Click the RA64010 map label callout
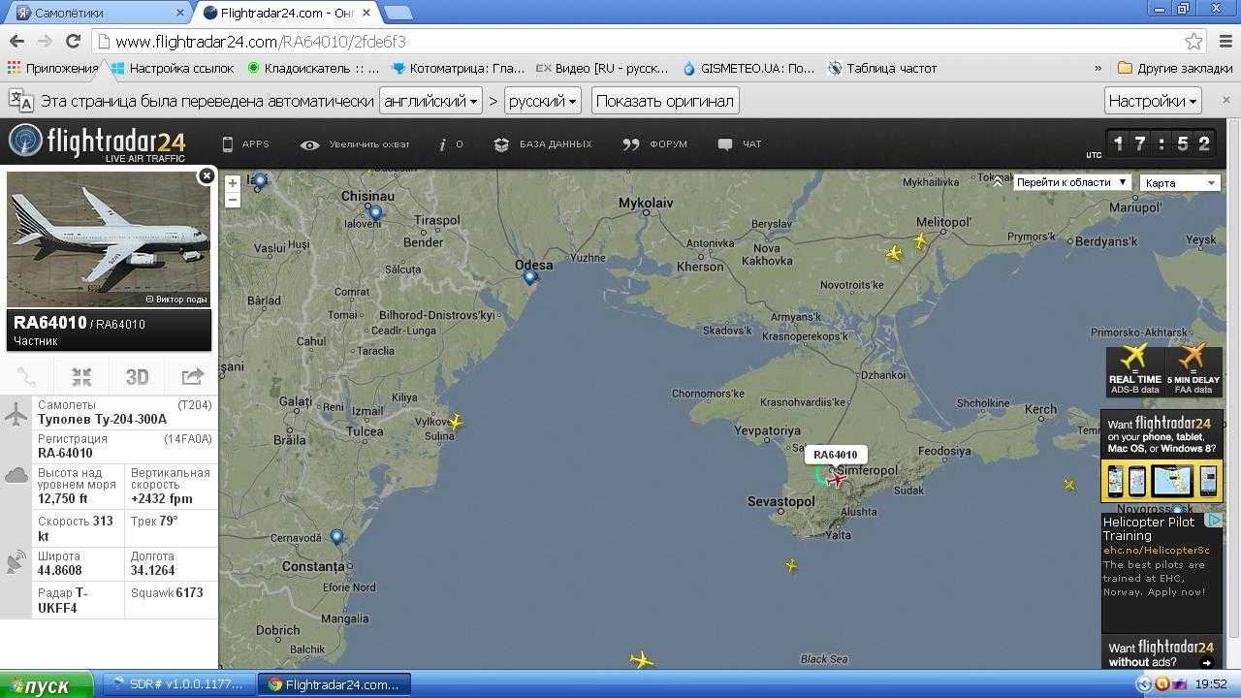Image resolution: width=1241 pixels, height=698 pixels. pyautogui.click(x=835, y=455)
